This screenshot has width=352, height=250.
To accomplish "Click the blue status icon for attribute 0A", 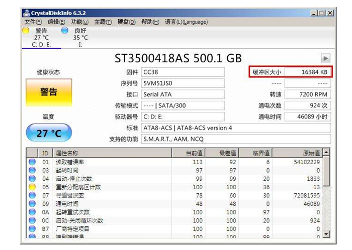I will [32, 212].
